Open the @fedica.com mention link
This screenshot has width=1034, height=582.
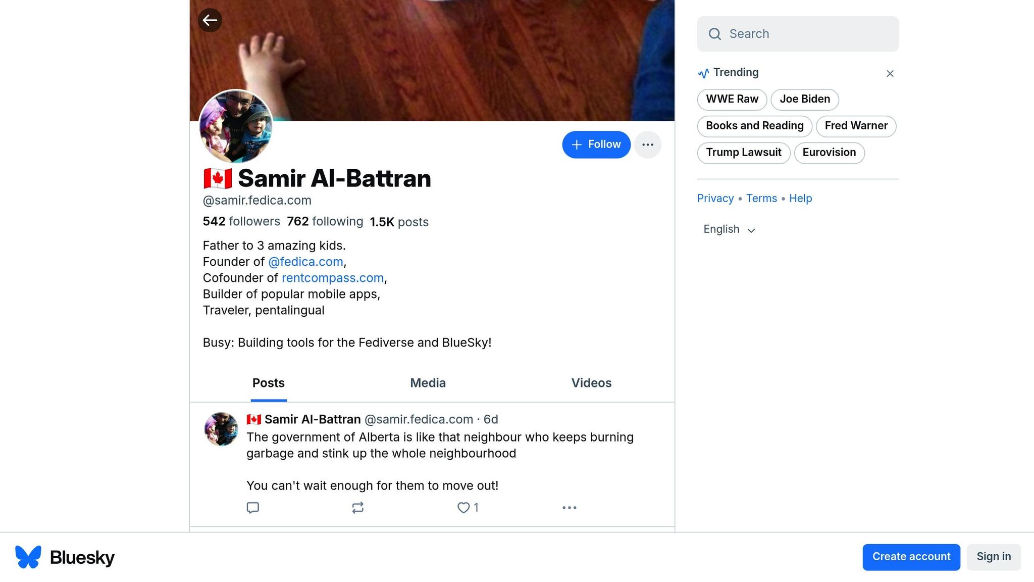[305, 262]
